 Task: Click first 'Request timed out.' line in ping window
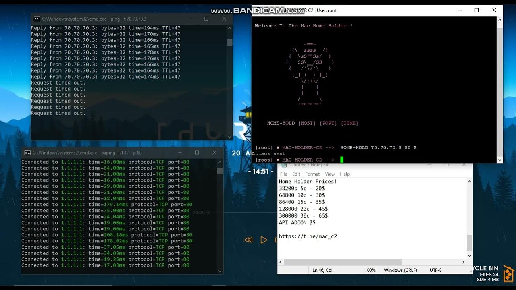(x=58, y=83)
